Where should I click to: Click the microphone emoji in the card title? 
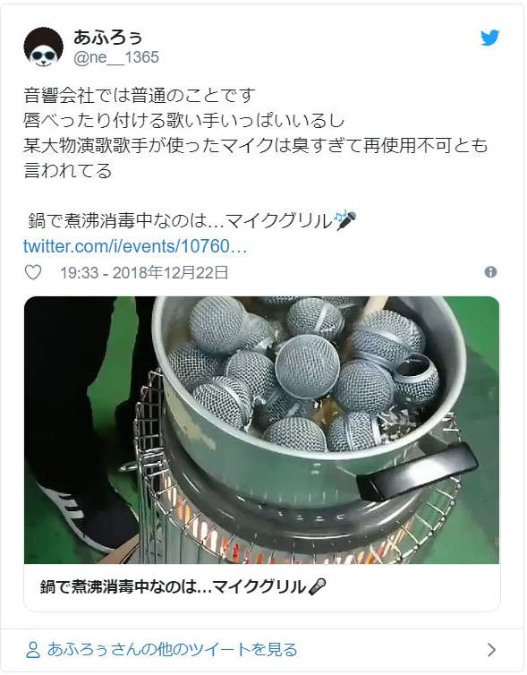click(x=318, y=586)
